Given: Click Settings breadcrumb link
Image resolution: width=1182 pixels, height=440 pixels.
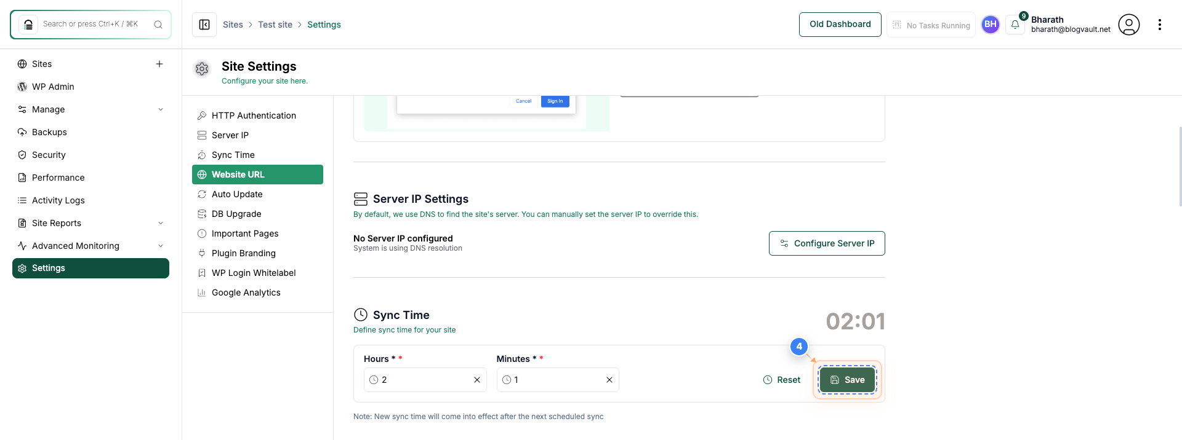Looking at the screenshot, I should click(x=324, y=25).
